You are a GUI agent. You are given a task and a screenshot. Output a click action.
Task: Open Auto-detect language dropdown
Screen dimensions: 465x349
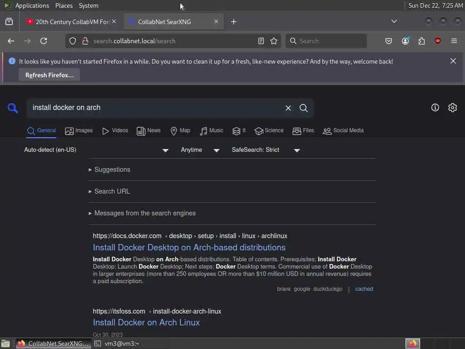click(x=96, y=150)
